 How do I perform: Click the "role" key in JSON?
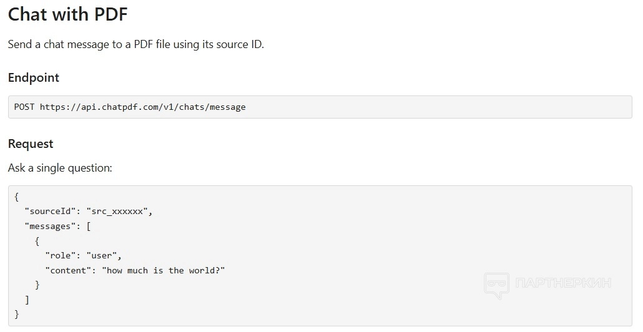click(61, 256)
